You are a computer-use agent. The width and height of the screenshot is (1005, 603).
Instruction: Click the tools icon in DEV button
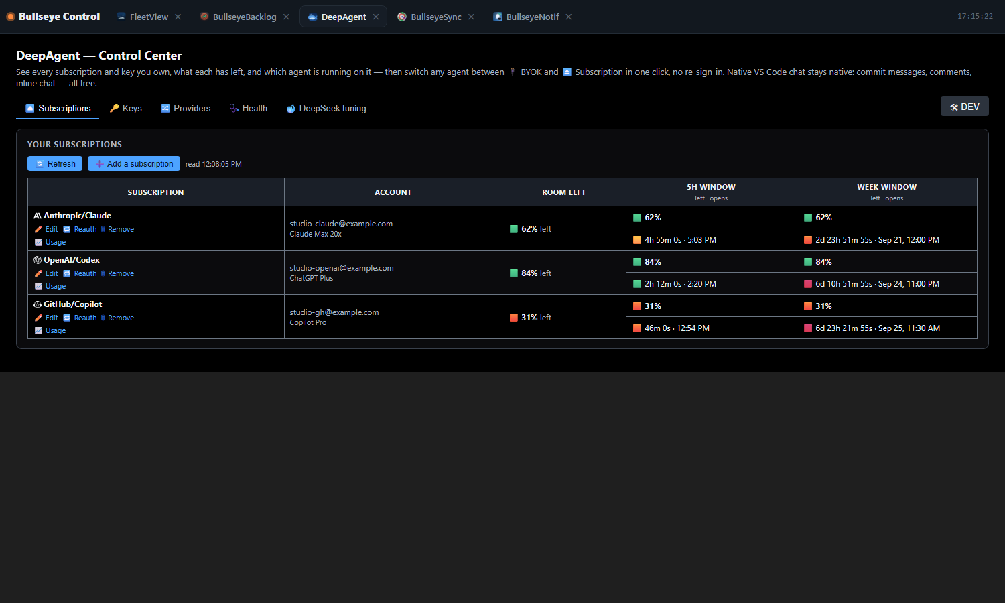pyautogui.click(x=954, y=107)
